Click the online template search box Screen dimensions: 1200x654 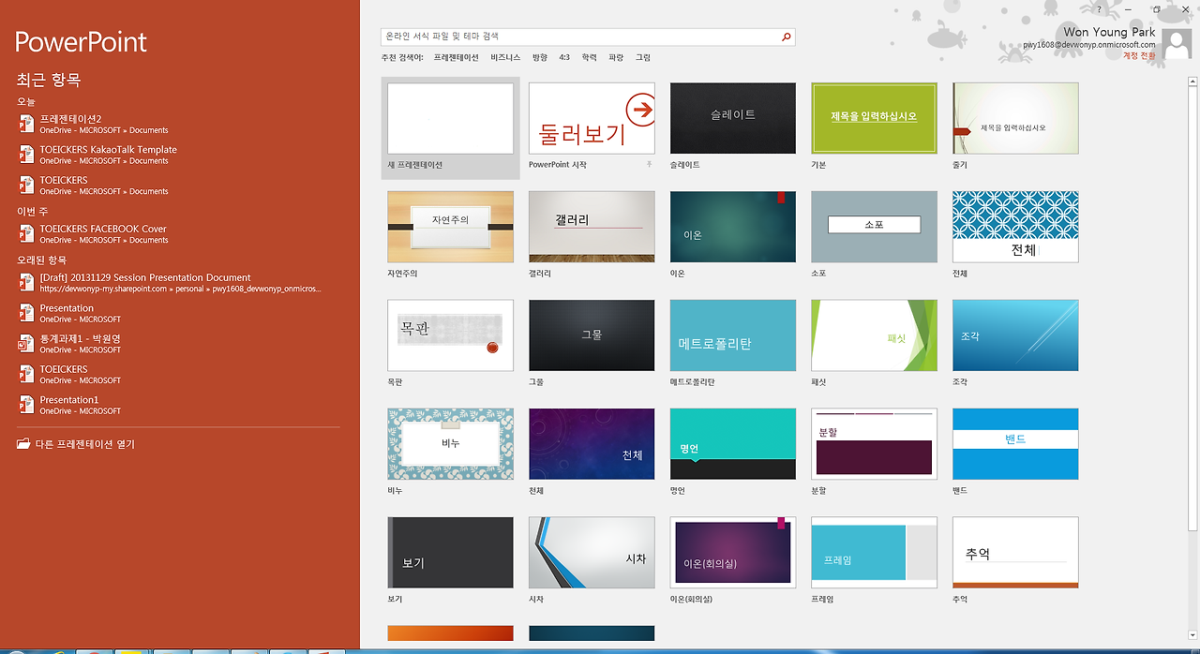(580, 37)
